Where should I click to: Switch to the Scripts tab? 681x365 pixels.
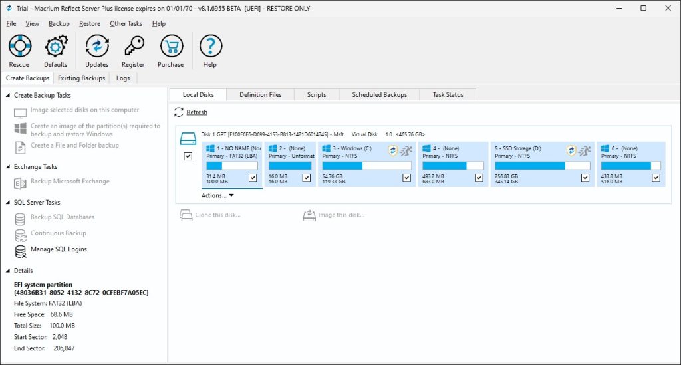point(317,94)
